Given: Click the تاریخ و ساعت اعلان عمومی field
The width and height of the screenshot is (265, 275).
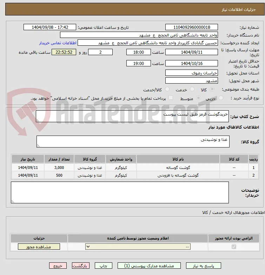Looking at the screenshot, I should click(50, 27).
